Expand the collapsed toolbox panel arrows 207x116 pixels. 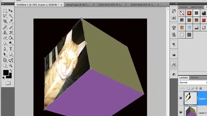[x=3, y=4]
